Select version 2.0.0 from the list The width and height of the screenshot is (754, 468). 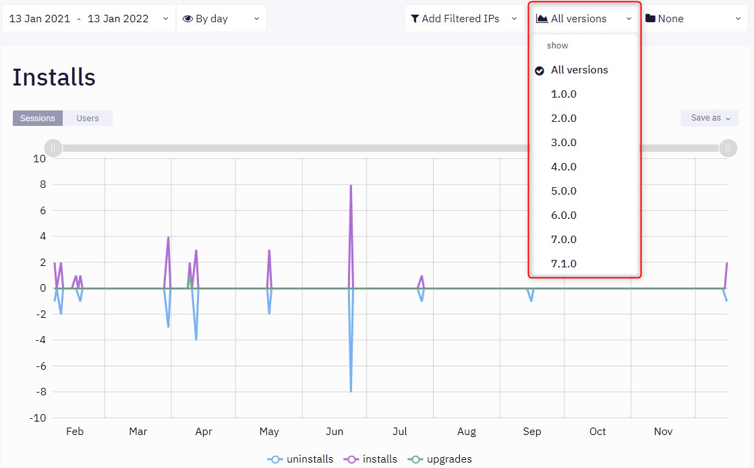pos(585,118)
